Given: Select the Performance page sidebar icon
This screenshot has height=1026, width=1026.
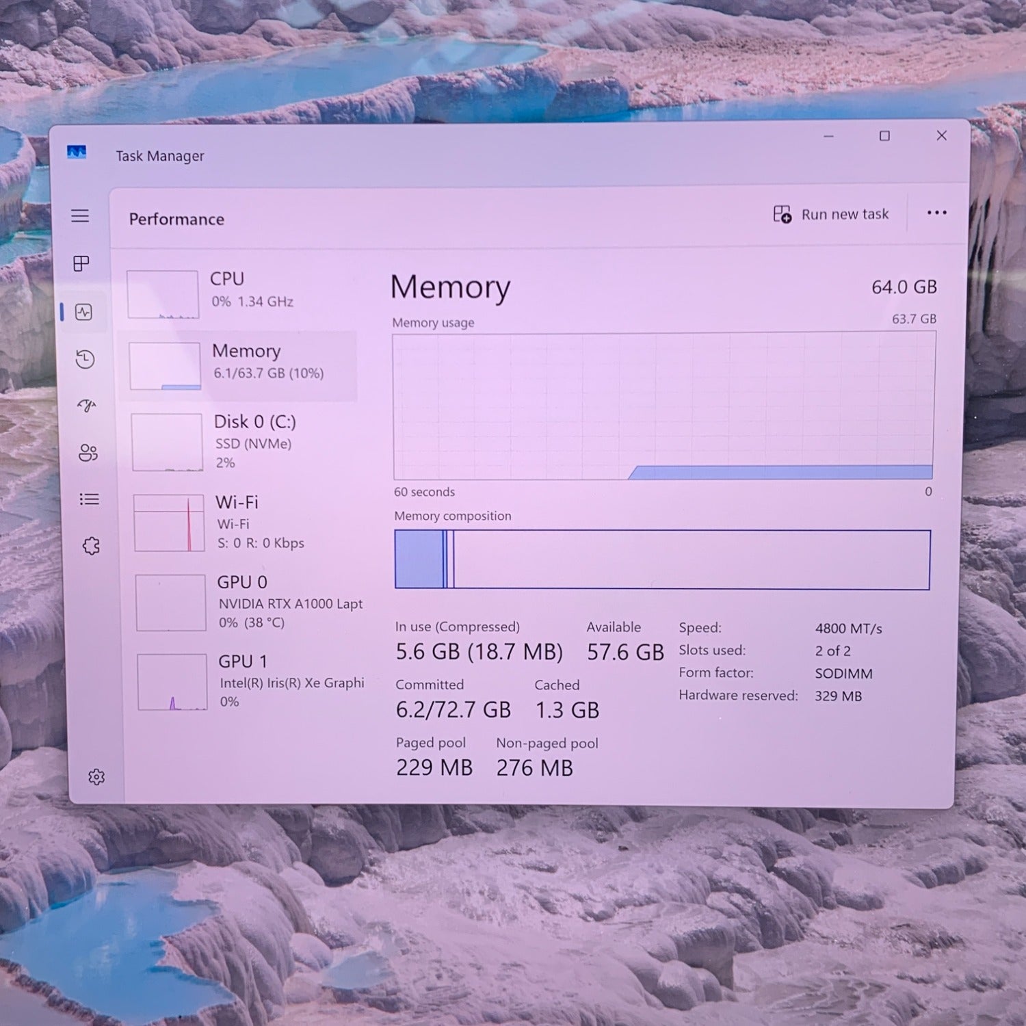Looking at the screenshot, I should pos(83,313).
